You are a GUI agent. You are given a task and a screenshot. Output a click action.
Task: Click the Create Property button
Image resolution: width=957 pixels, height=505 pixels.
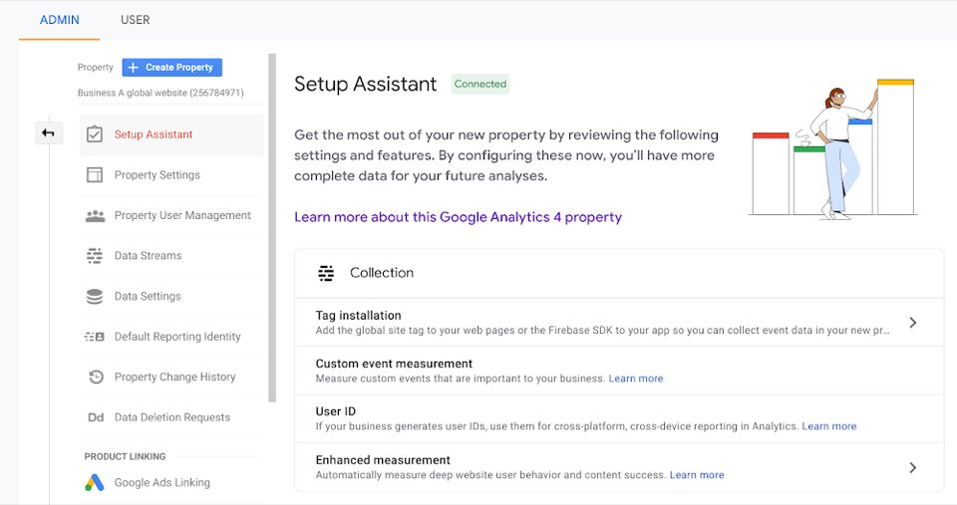coord(172,67)
